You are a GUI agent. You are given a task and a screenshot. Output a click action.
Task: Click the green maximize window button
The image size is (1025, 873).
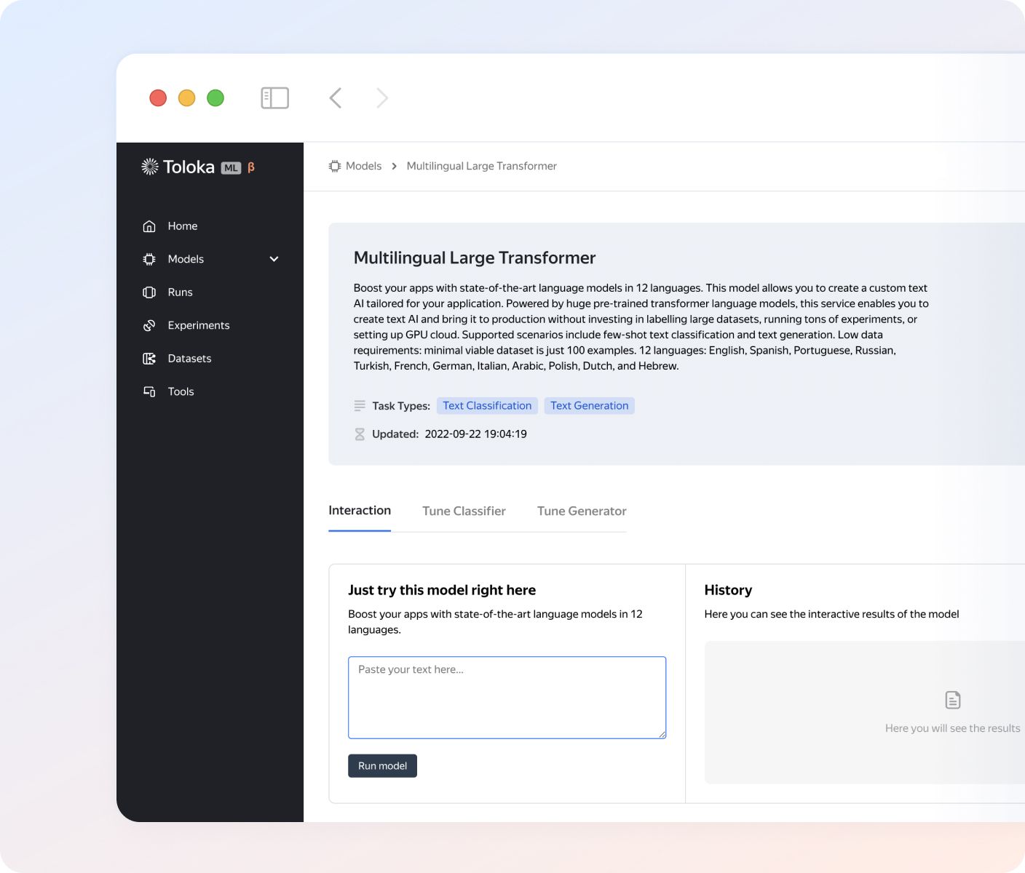pyautogui.click(x=215, y=98)
